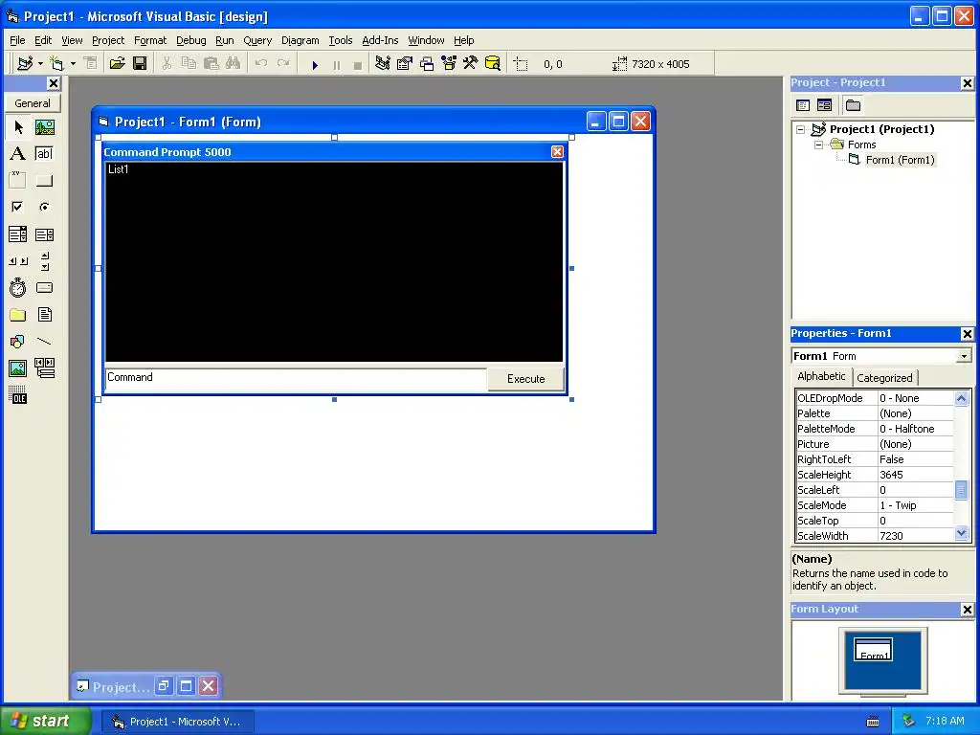Select the CheckBox tool in toolbox
Screen dimensions: 980x735
tap(18, 207)
